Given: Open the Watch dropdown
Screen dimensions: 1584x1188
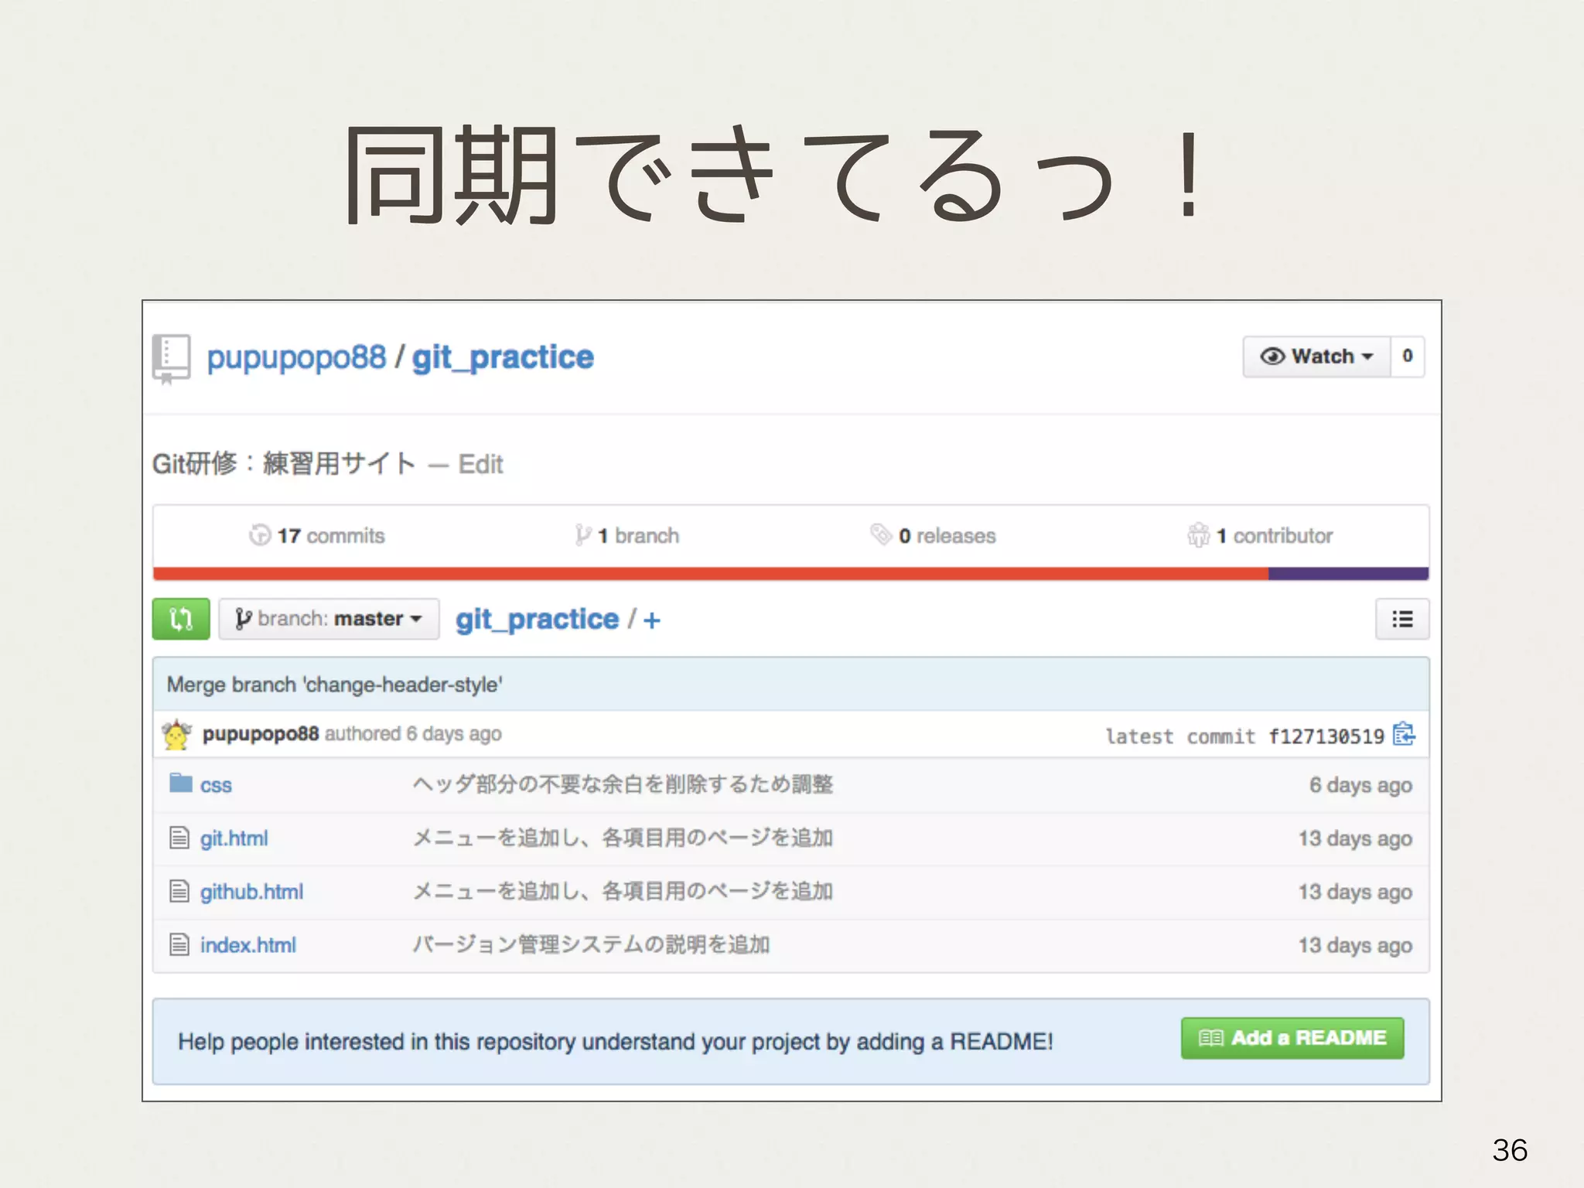Looking at the screenshot, I should [x=1316, y=357].
